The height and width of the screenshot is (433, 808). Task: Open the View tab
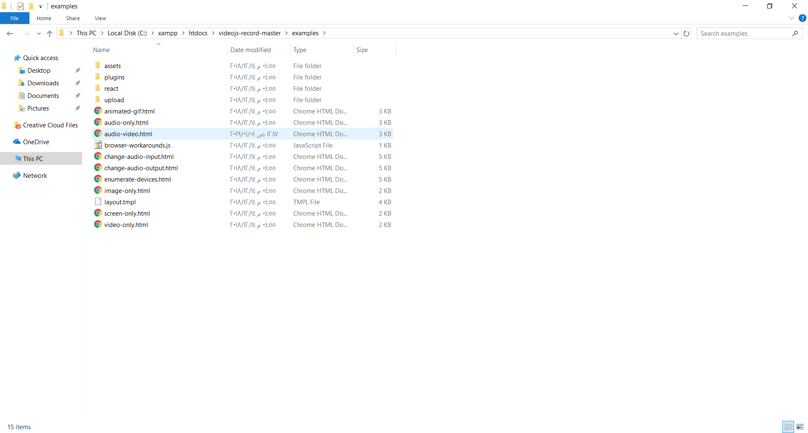(100, 18)
